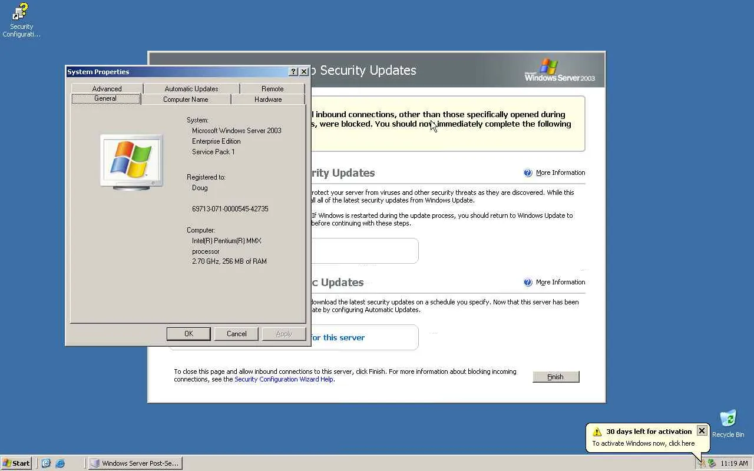
Task: Switch to the Advanced tab
Action: [x=107, y=89]
